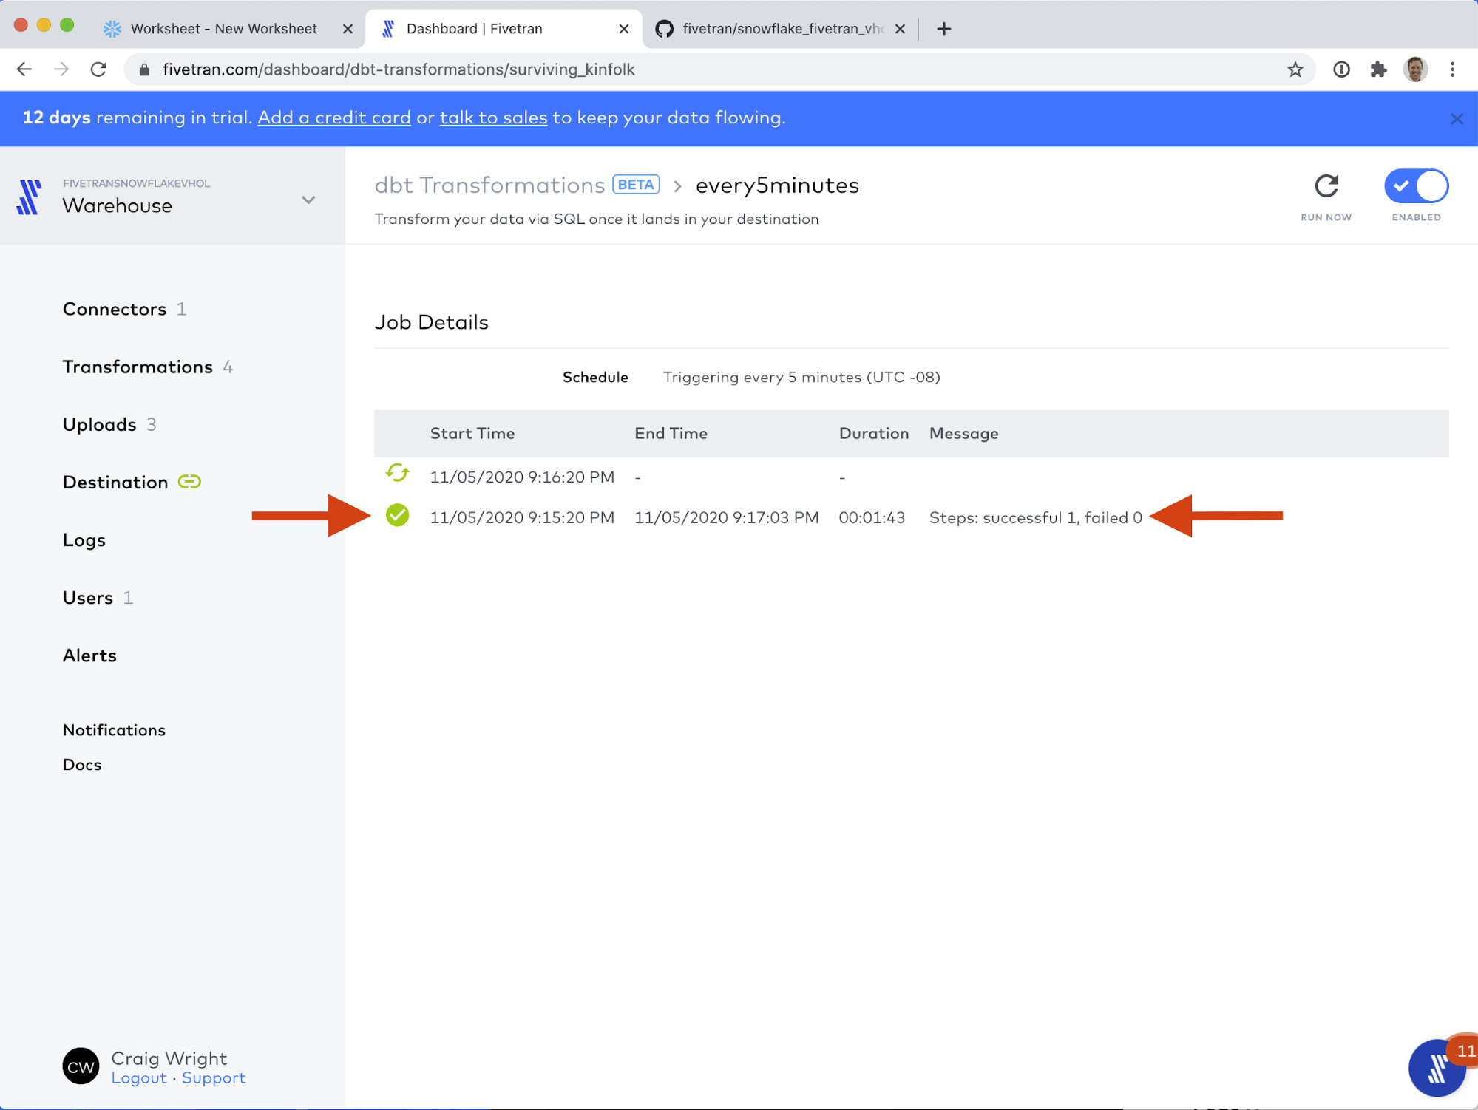Click the Run Now refresh icon

[1326, 186]
